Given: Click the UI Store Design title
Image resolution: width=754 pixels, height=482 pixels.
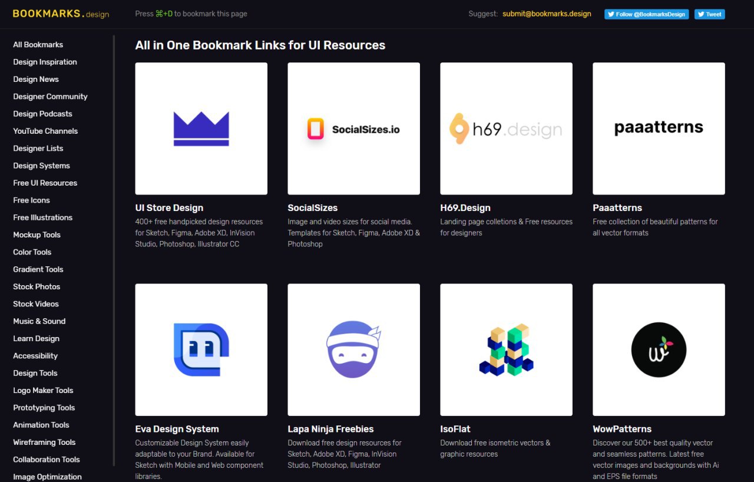Looking at the screenshot, I should [169, 207].
